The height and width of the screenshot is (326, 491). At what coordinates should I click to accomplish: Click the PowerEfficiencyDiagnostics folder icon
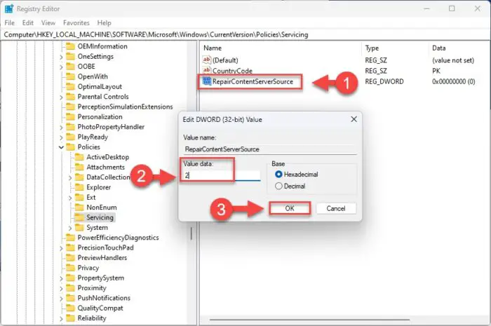click(x=70, y=238)
